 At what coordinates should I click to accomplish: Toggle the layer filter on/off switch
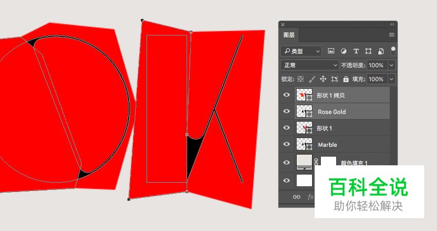(x=393, y=51)
